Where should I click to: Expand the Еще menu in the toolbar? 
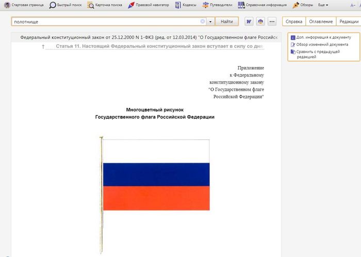[323, 5]
